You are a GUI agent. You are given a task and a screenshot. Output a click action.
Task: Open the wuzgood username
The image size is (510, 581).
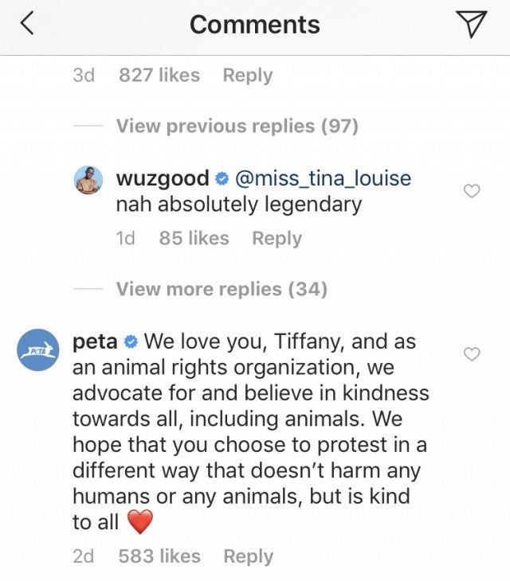point(163,177)
